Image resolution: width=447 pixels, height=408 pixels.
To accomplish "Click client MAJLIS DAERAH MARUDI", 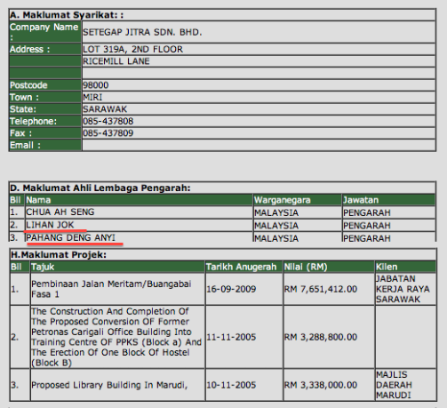I will pyautogui.click(x=394, y=385).
